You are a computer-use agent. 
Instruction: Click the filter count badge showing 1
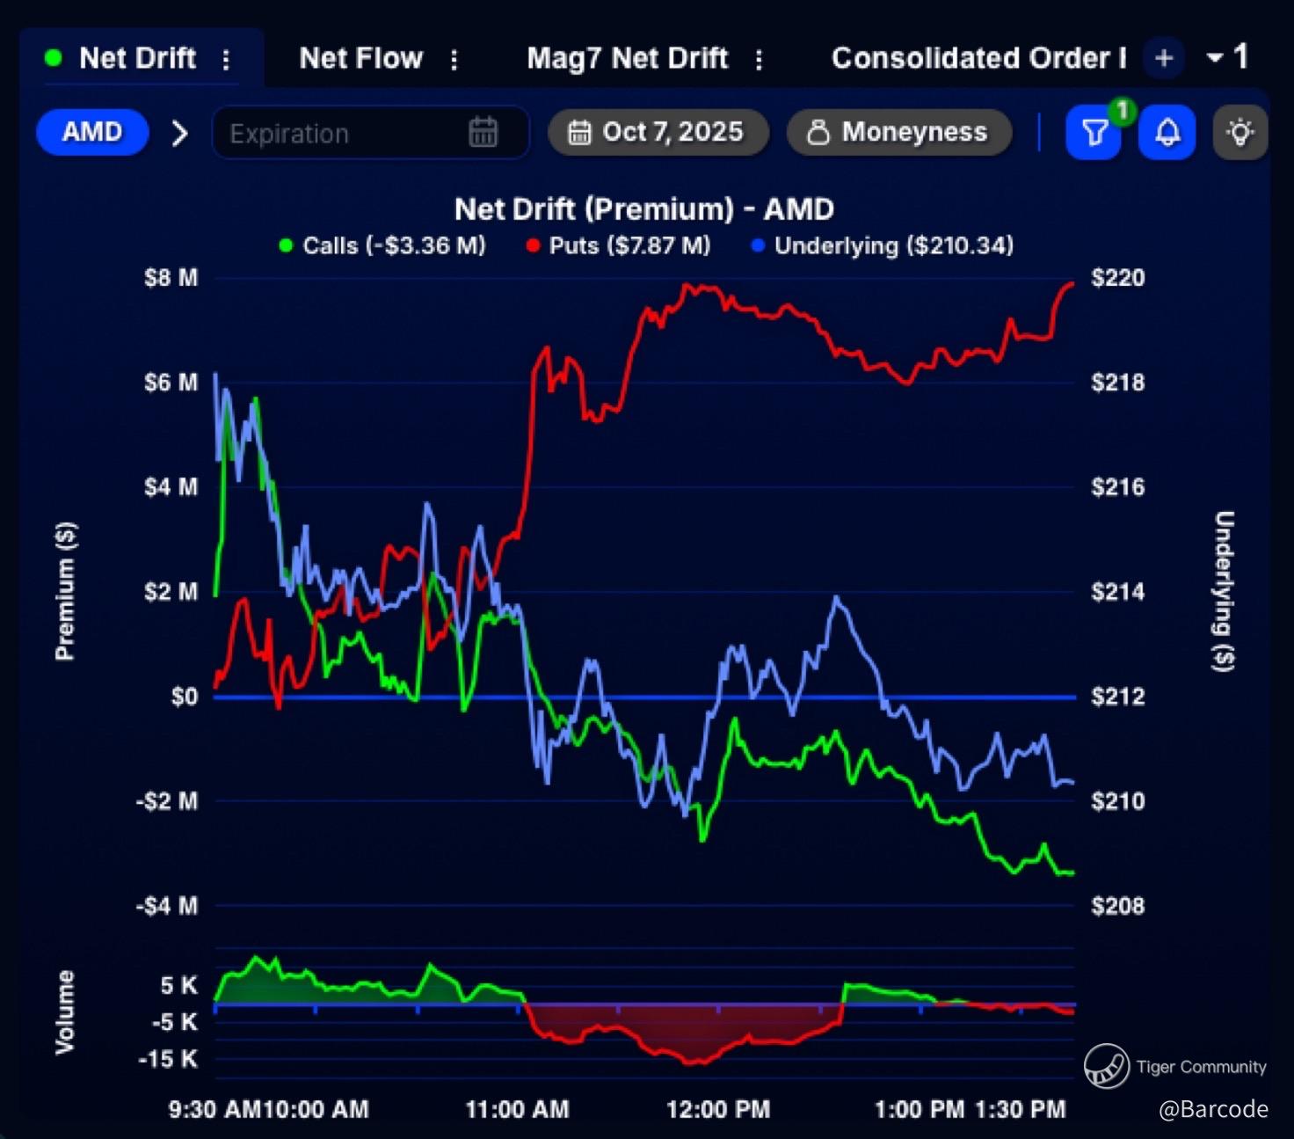point(1122,111)
